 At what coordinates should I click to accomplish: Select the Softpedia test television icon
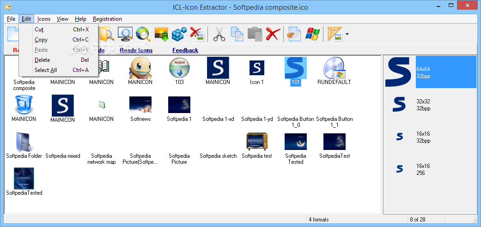257,142
